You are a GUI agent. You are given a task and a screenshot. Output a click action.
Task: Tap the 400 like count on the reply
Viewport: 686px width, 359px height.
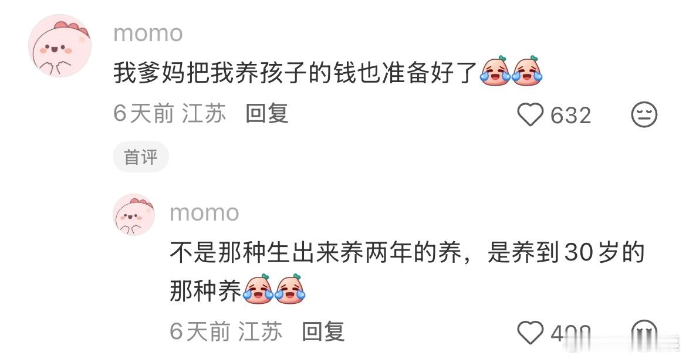pos(570,333)
